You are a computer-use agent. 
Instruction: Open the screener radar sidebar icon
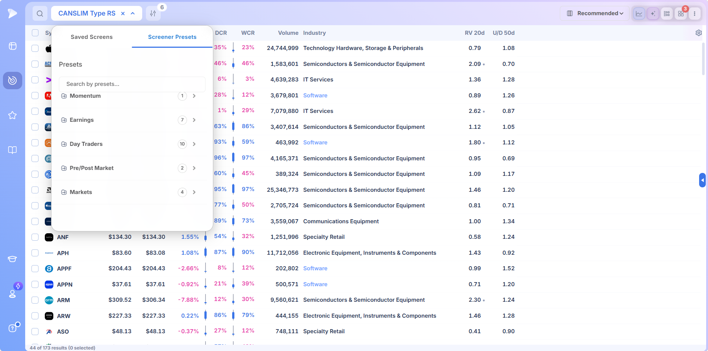pyautogui.click(x=13, y=80)
